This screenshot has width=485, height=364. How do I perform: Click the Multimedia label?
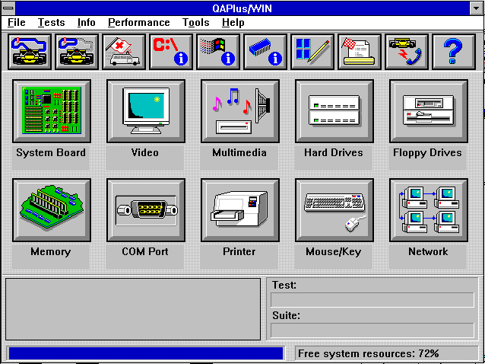pos(239,153)
